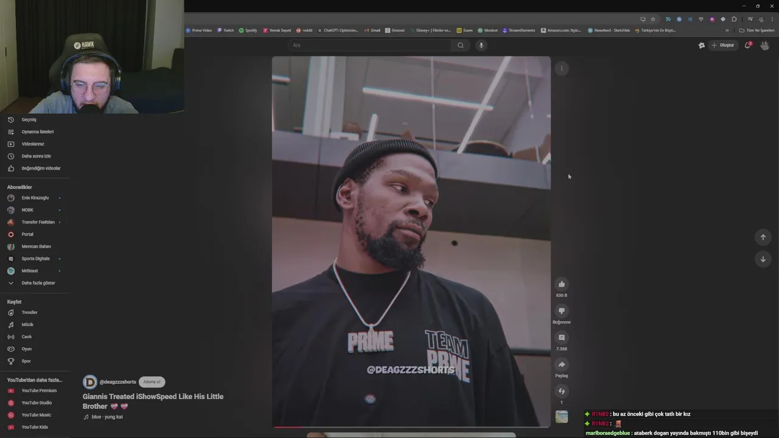Image resolution: width=779 pixels, height=438 pixels.
Task: Start voice search with microphone icon
Action: (481, 45)
